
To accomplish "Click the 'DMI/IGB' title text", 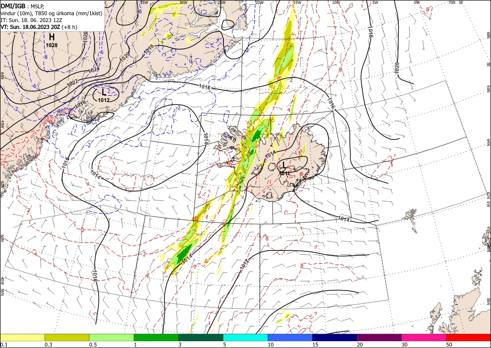I will click(x=13, y=6).
